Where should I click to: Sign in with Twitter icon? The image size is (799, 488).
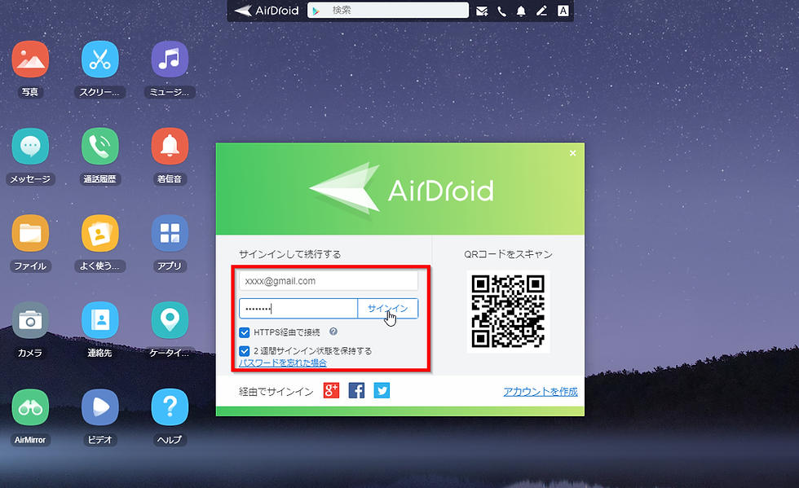point(382,391)
